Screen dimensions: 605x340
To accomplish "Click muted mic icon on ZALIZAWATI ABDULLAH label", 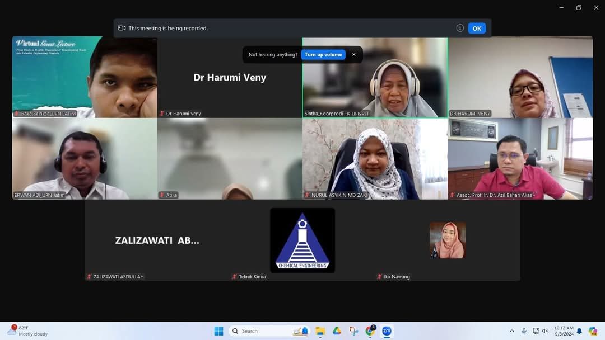I will (x=90, y=277).
